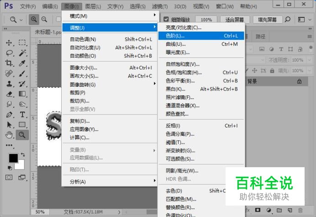Click the Zoom Out option icon
This screenshot has width=316, height=217.
pyautogui.click(x=44, y=19)
